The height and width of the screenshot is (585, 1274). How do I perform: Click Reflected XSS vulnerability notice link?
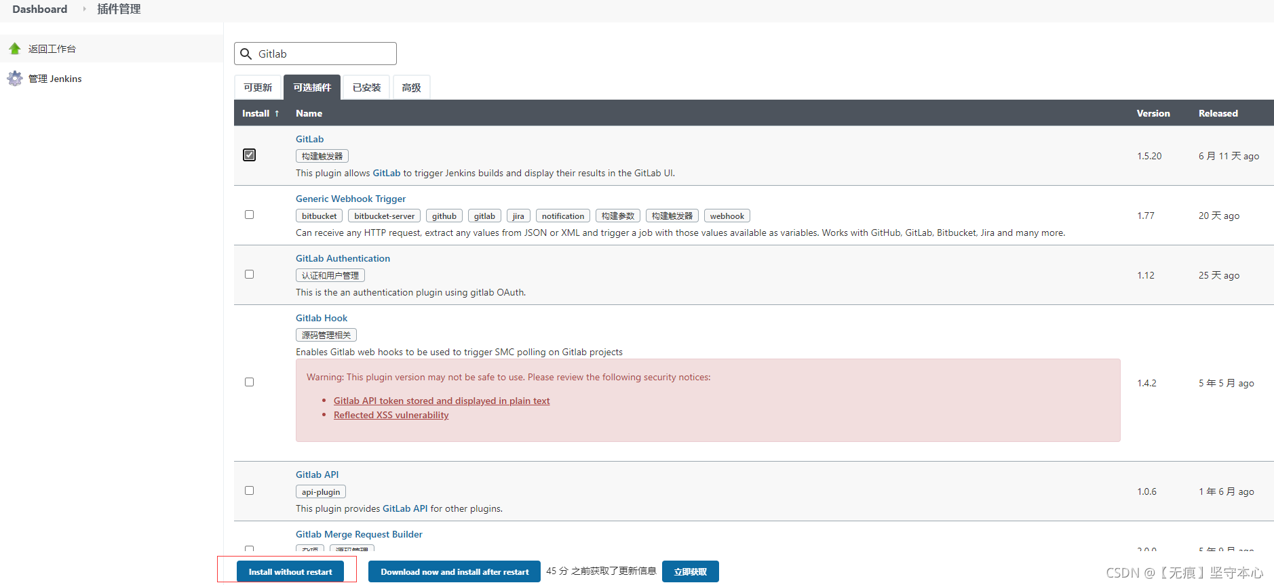[391, 415]
